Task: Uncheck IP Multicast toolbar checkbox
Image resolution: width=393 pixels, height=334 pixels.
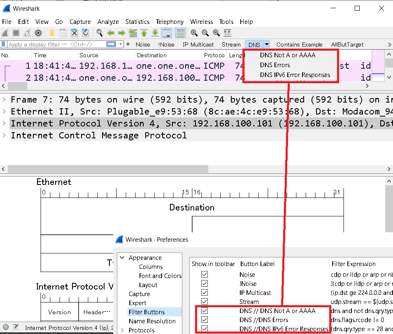Action: 205,292
